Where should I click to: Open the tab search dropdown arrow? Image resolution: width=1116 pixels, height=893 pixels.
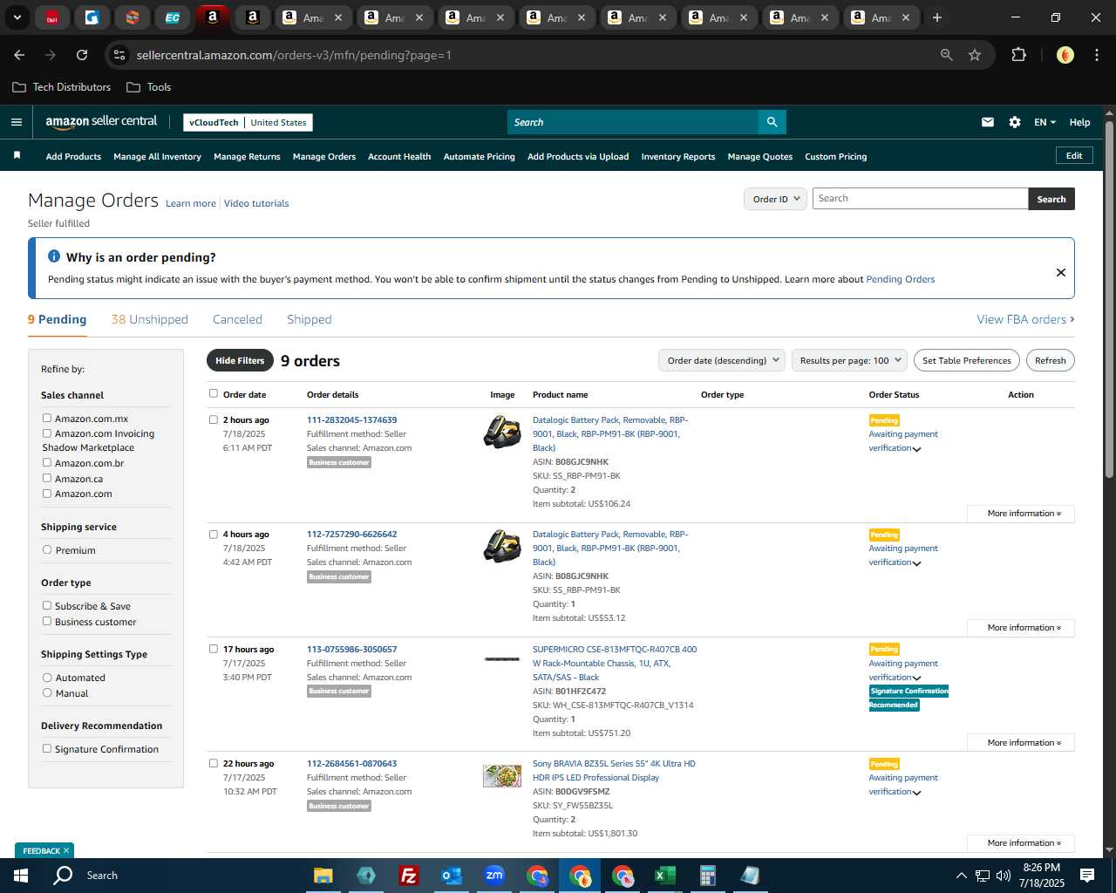click(x=17, y=17)
